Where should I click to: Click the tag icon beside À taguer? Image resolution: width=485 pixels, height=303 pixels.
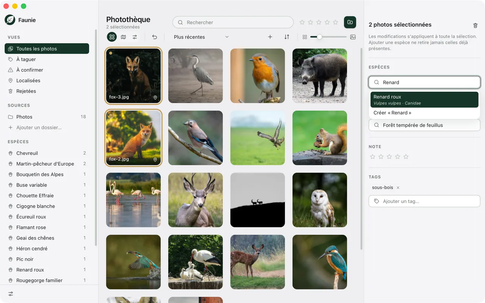click(x=11, y=59)
